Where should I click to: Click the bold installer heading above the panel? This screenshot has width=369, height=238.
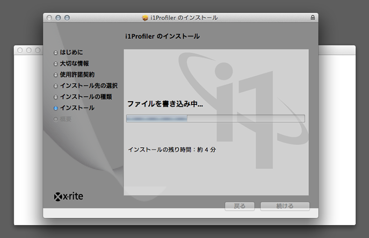coord(159,36)
